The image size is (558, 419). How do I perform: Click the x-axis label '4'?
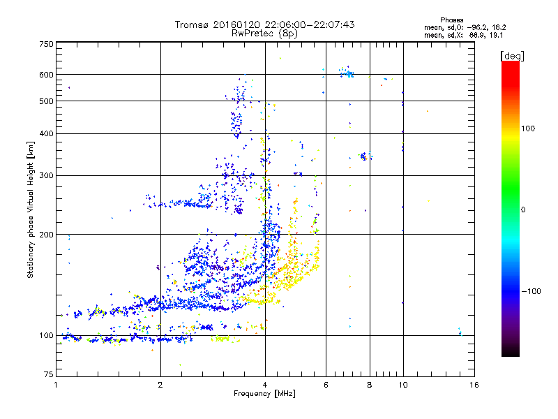(x=265, y=385)
